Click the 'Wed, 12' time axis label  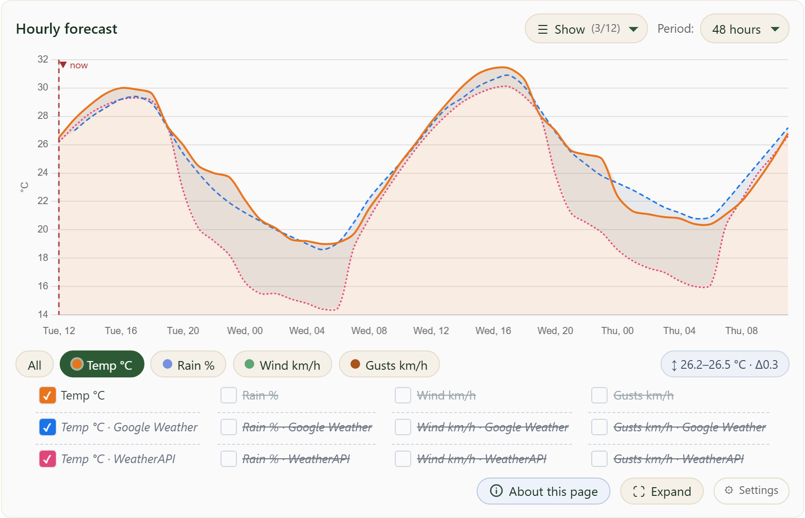[x=431, y=331]
